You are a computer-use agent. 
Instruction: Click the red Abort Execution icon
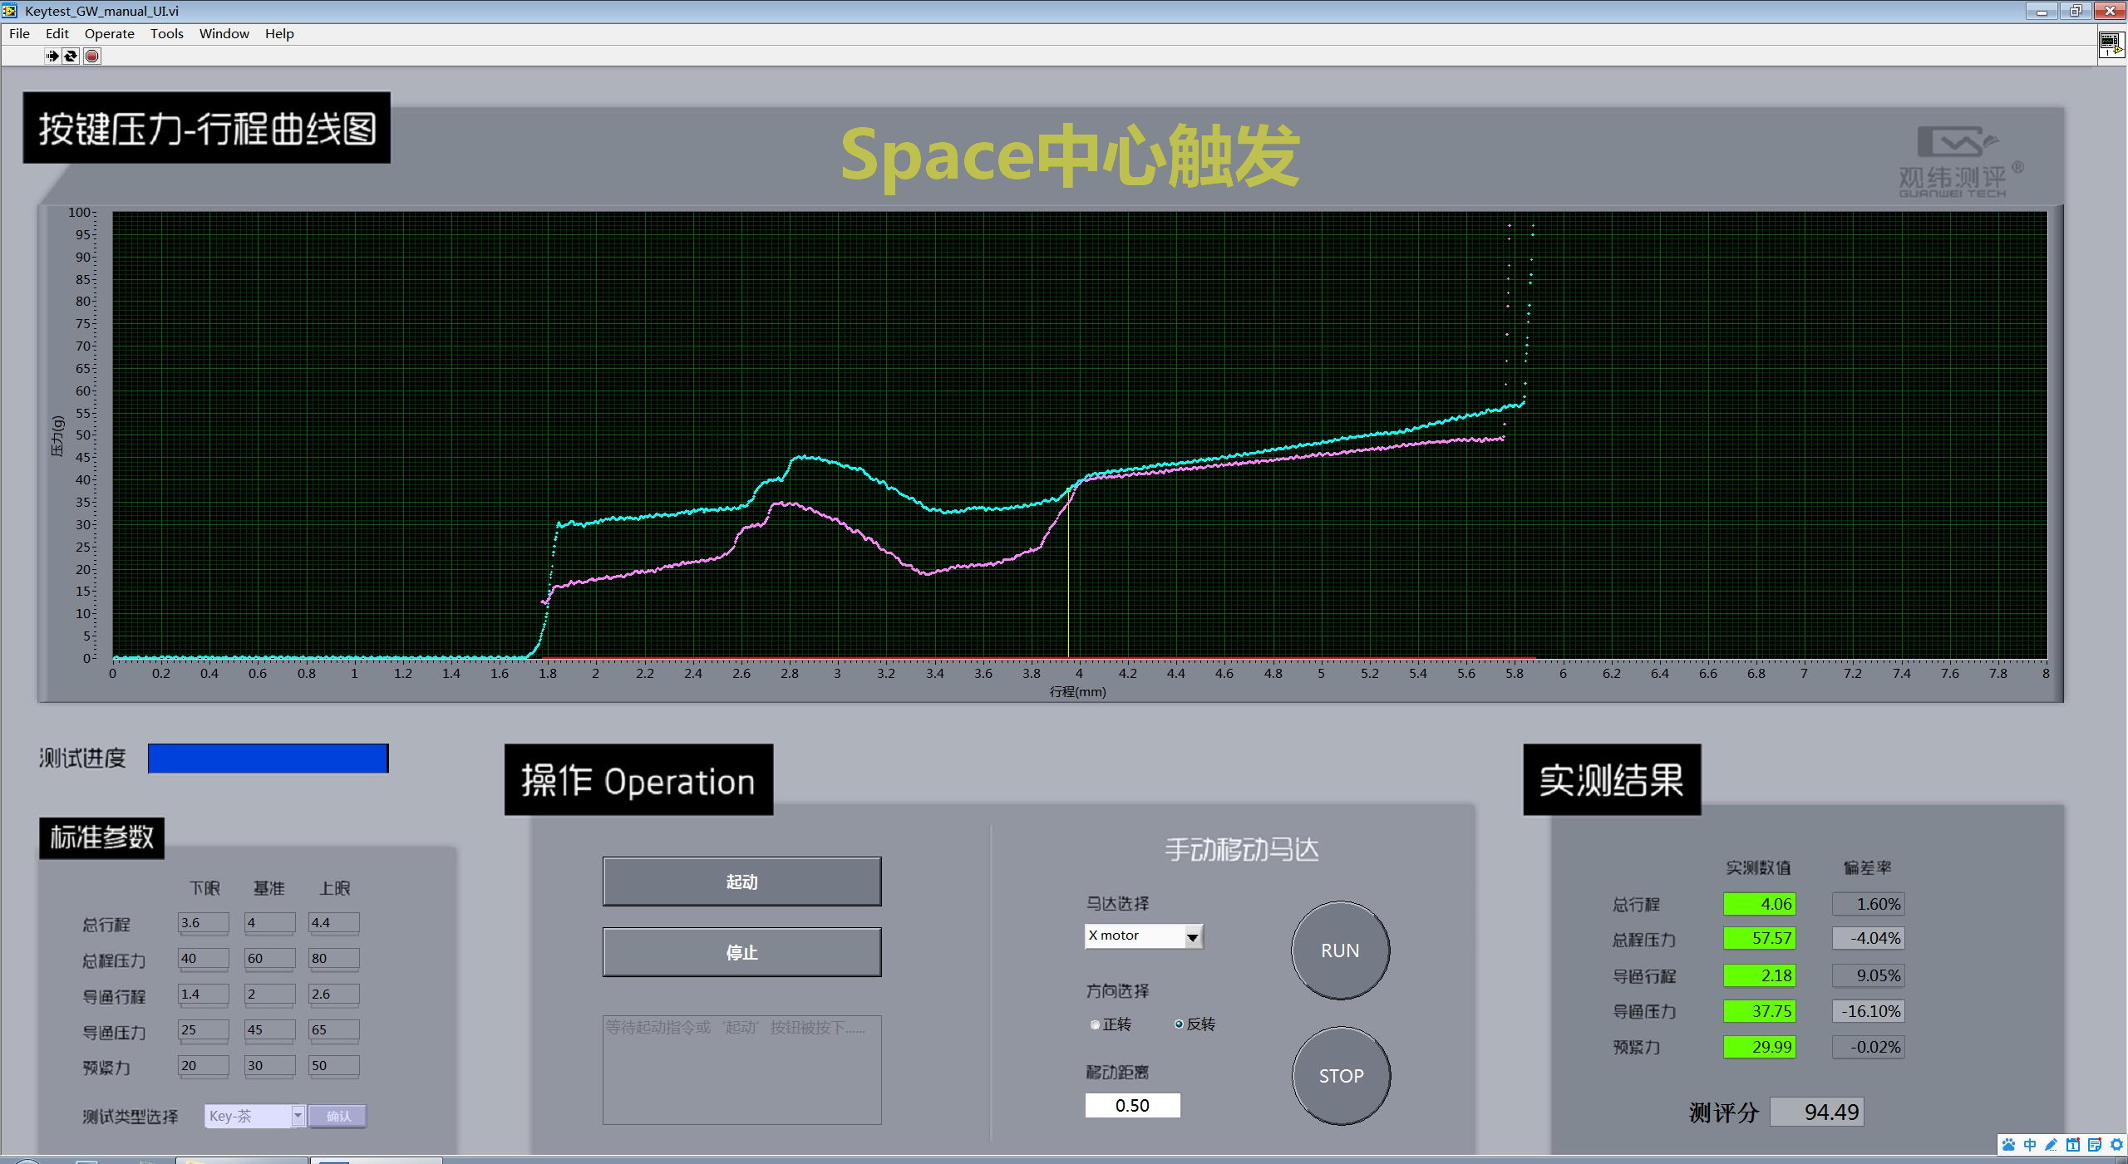[92, 56]
